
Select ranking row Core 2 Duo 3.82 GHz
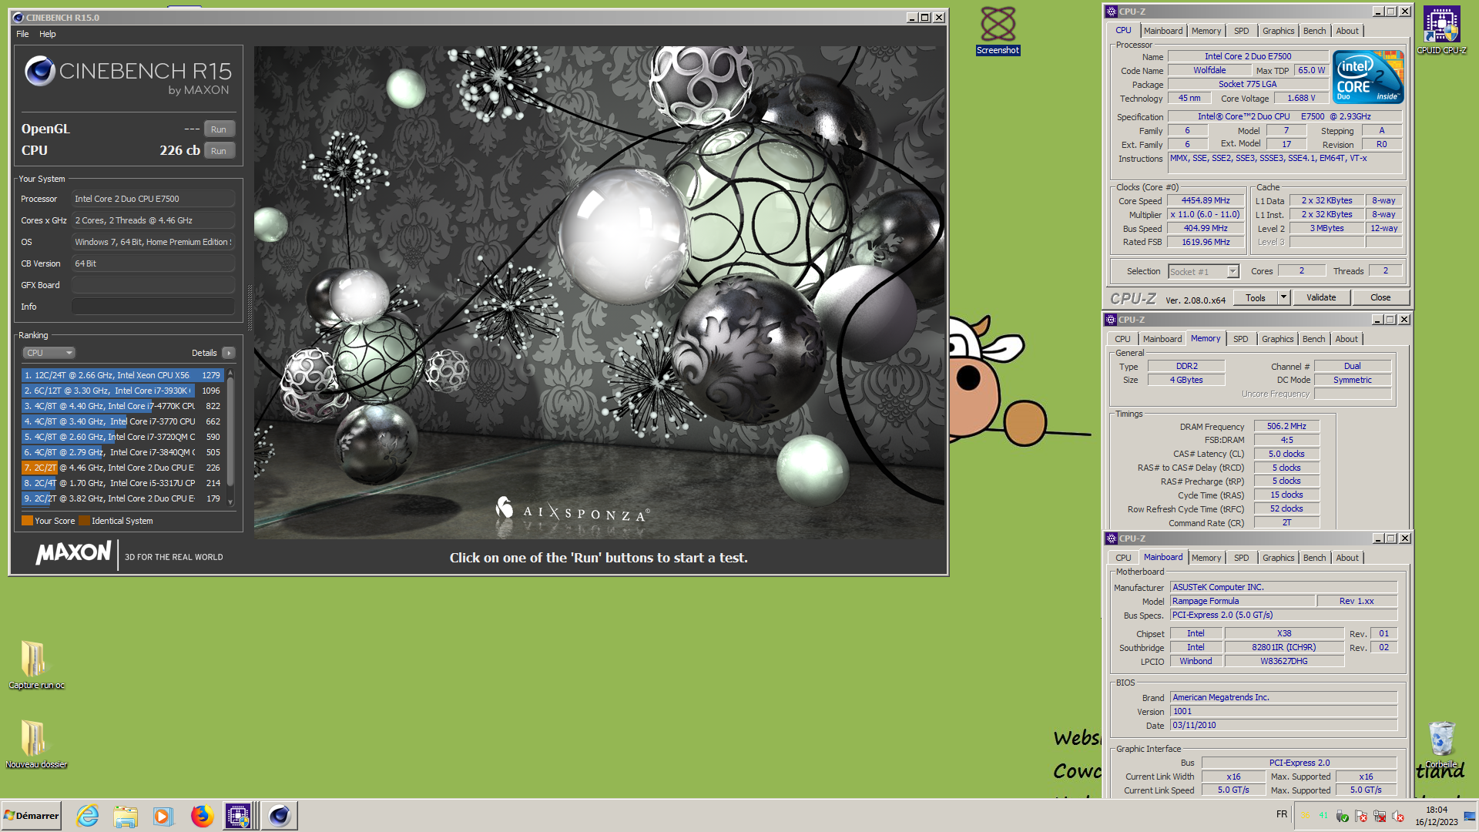coord(122,498)
